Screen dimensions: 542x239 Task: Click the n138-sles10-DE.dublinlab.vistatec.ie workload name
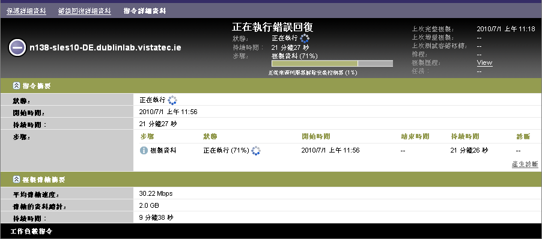[x=105, y=47]
